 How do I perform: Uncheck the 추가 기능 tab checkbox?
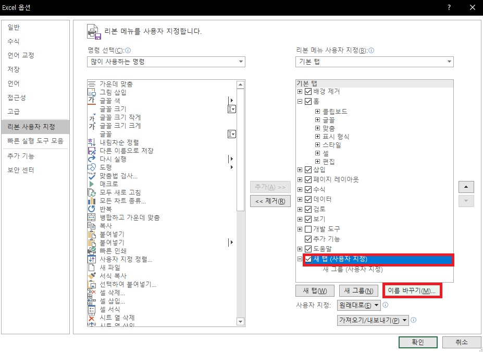[308, 239]
